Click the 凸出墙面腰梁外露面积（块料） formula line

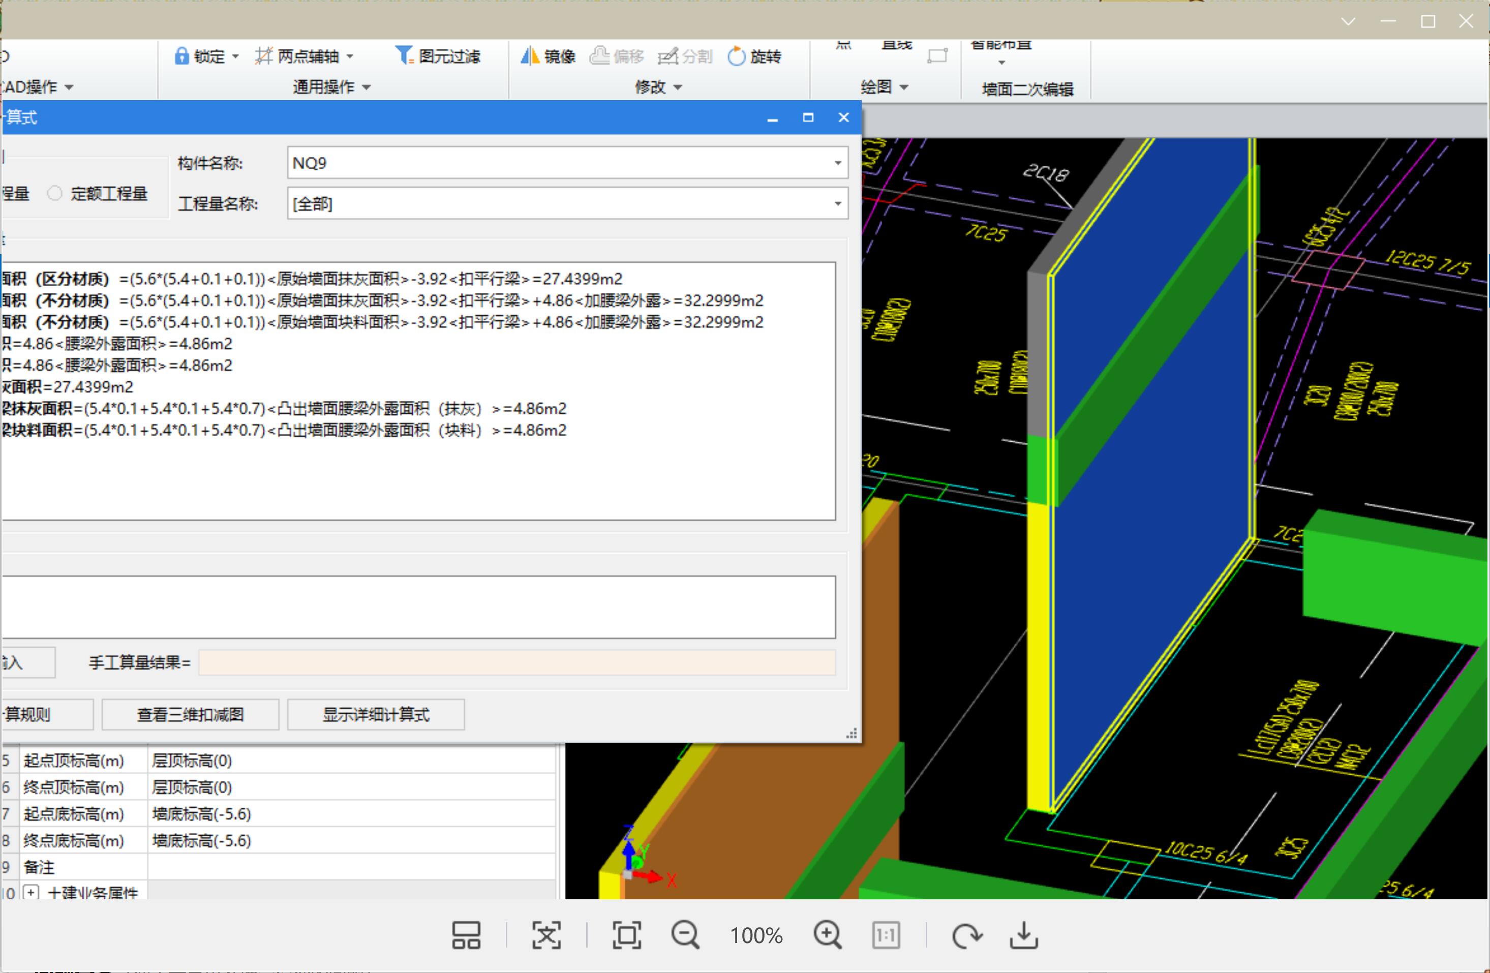click(284, 430)
